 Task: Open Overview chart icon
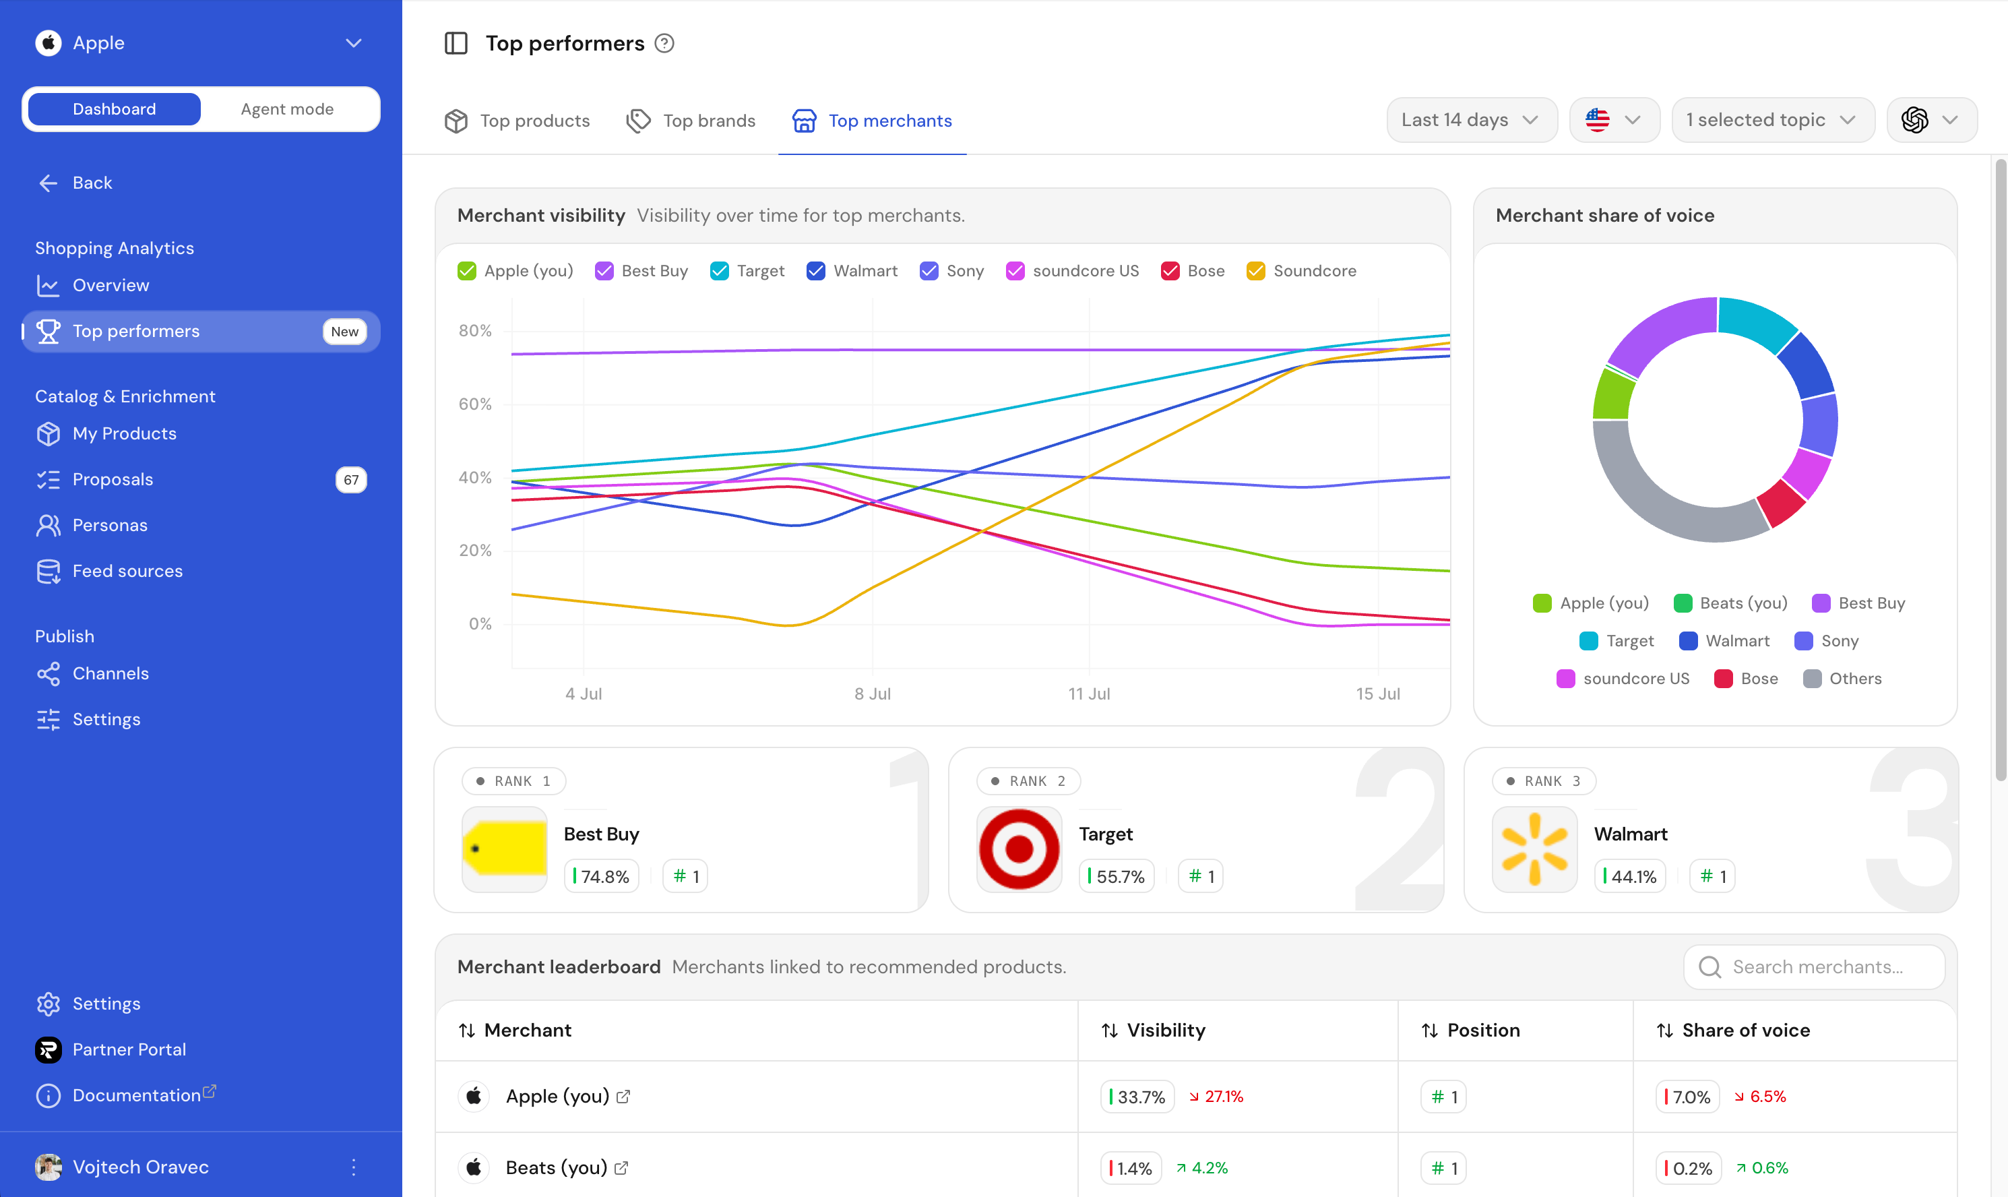tap(49, 286)
